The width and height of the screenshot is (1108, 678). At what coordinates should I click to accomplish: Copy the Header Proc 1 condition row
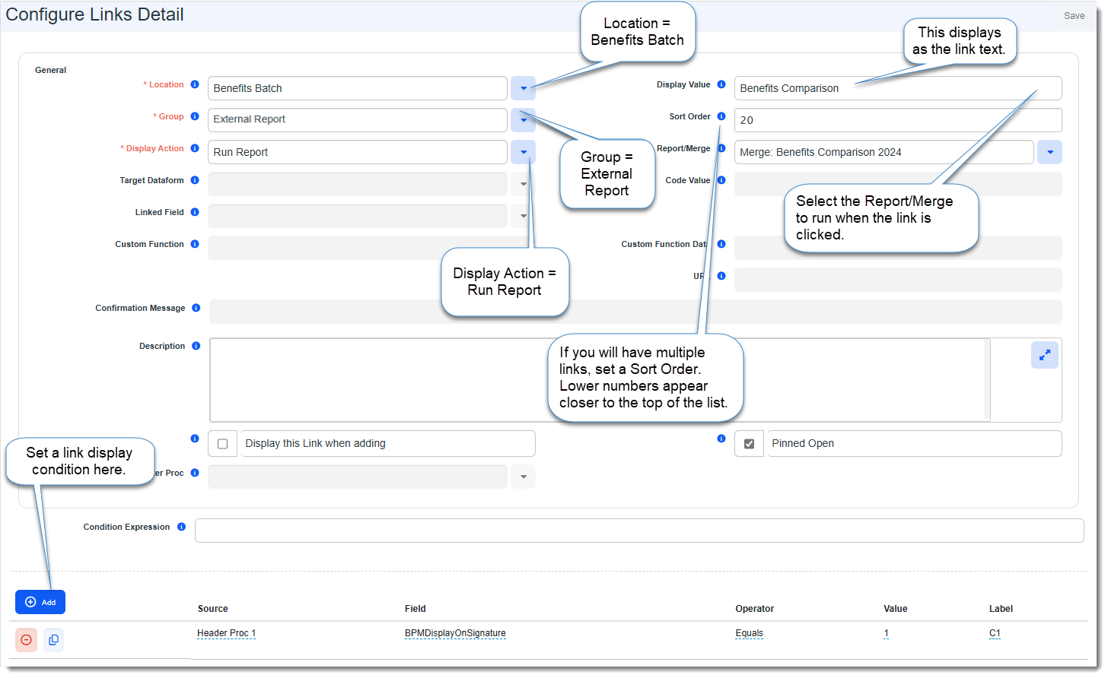[x=53, y=640]
